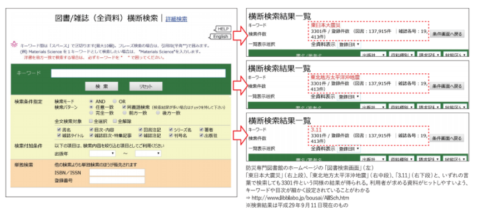
Task: Focus the キーワード search input field
Action: coord(138,73)
